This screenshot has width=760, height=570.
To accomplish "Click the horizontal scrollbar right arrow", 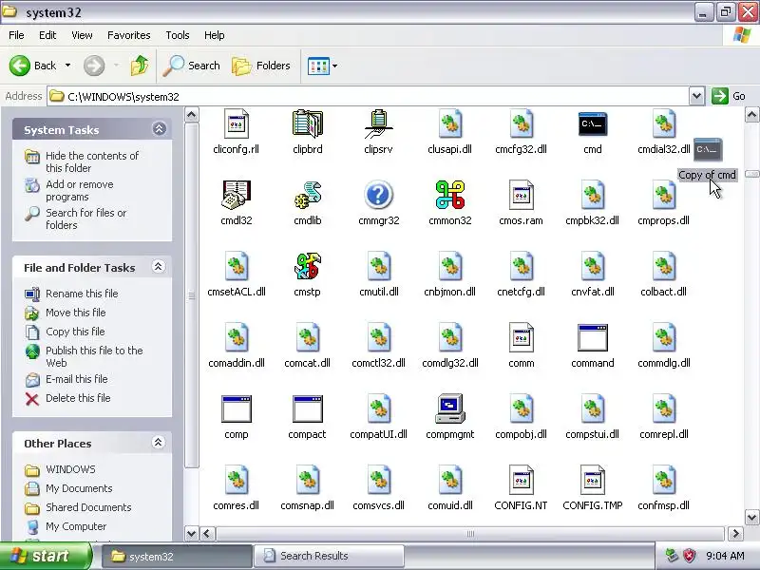I will (735, 534).
